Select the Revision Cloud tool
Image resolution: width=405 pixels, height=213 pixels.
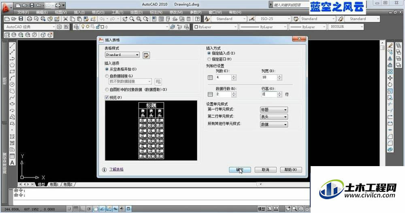12,91
